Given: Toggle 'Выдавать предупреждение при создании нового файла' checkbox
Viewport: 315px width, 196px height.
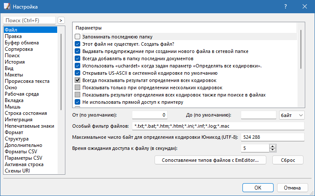Looking at the screenshot, I should tap(78, 51).
